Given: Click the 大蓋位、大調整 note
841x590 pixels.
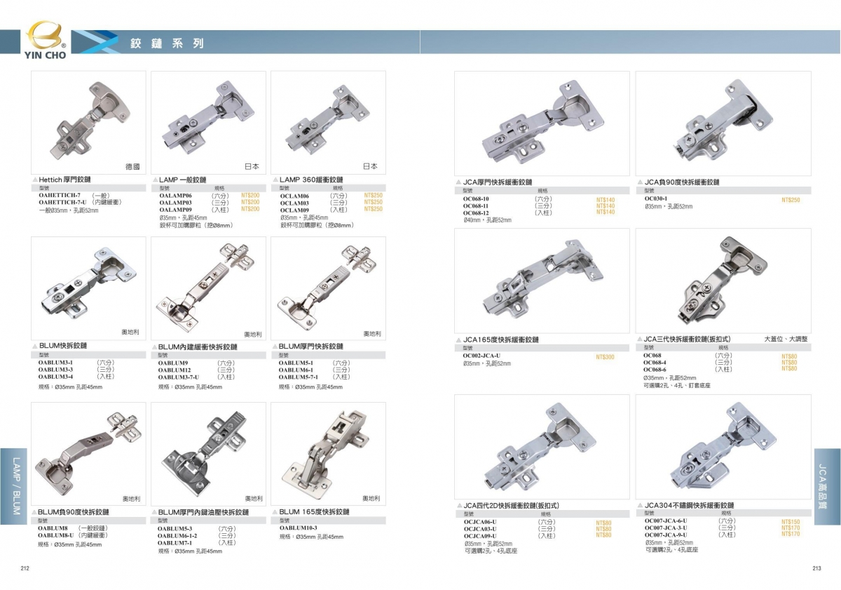Looking at the screenshot, I should point(786,339).
